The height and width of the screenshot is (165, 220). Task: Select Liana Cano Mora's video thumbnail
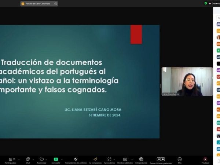pyautogui.click(x=187, y=82)
